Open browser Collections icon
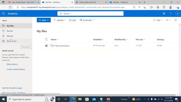The width and height of the screenshot is (181, 102). pyautogui.click(x=158, y=7)
